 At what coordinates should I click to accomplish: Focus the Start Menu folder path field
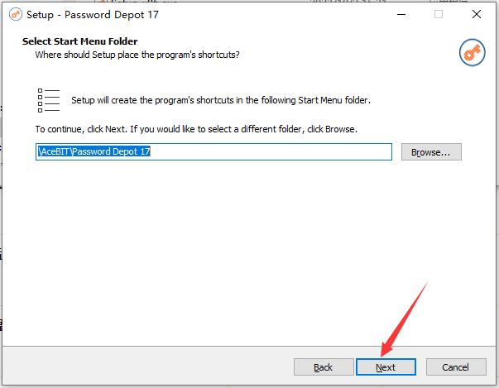point(214,151)
